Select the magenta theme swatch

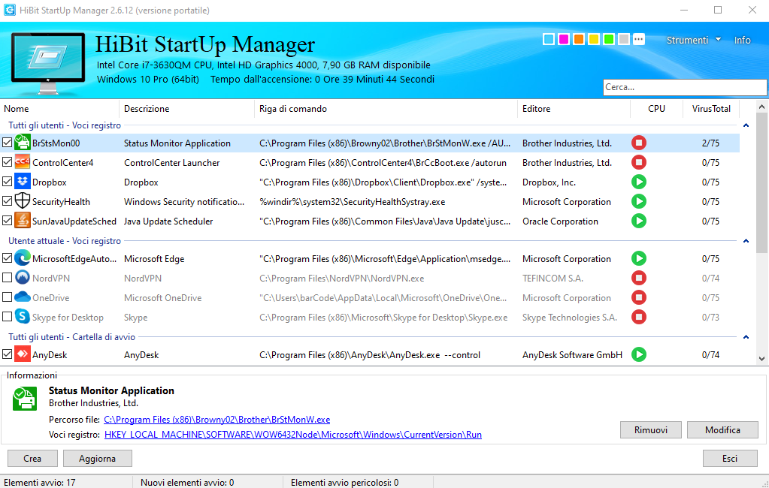click(564, 39)
